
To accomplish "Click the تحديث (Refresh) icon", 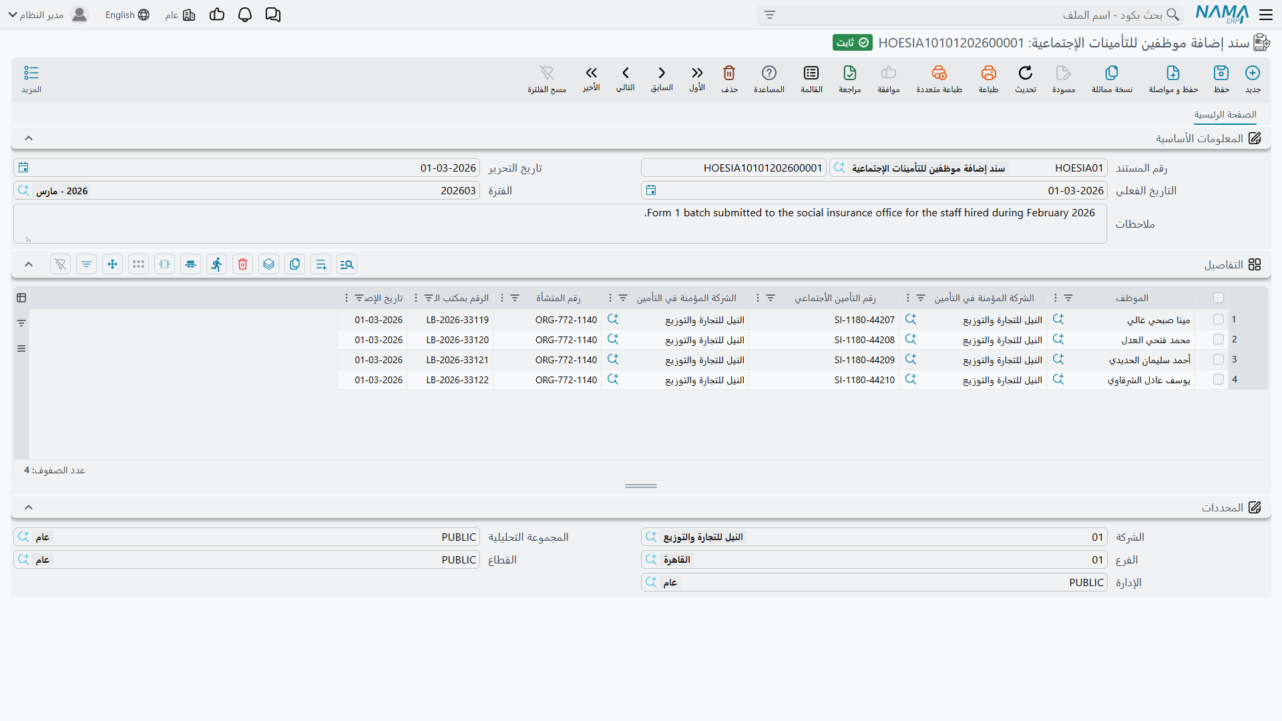I will (x=1026, y=73).
